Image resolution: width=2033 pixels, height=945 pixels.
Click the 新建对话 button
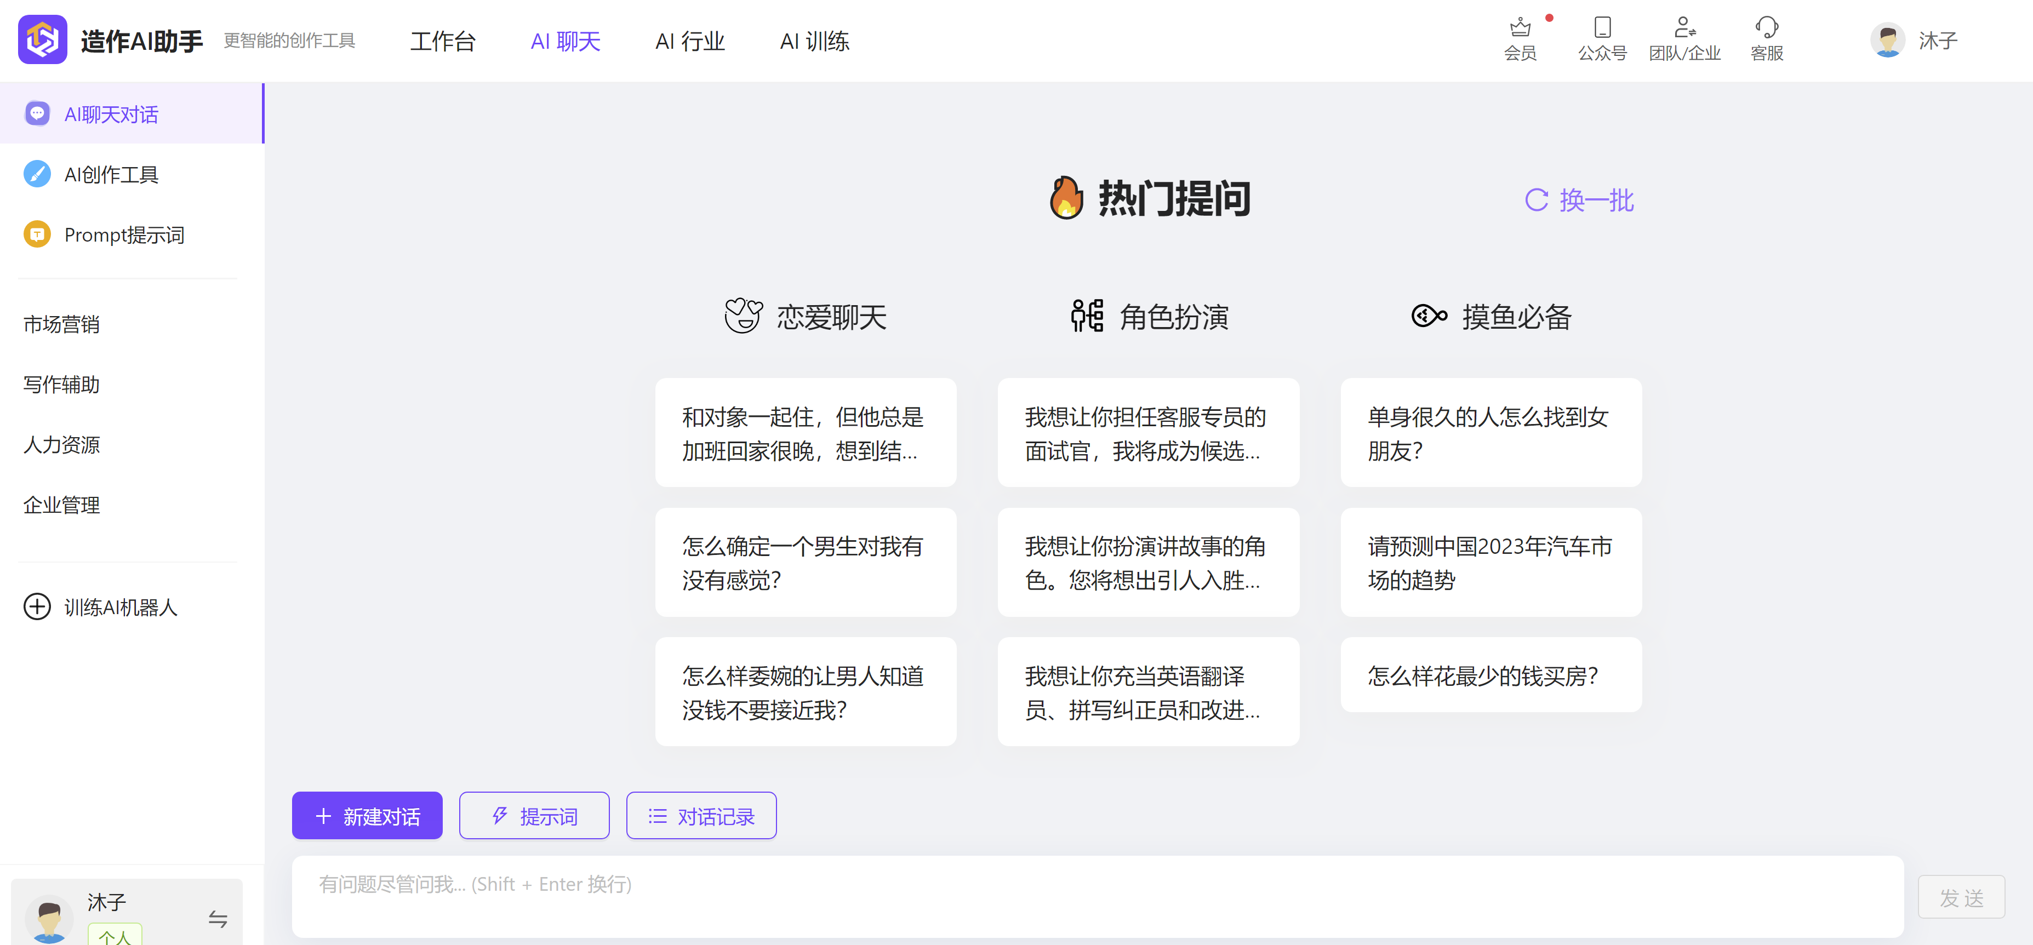367,816
